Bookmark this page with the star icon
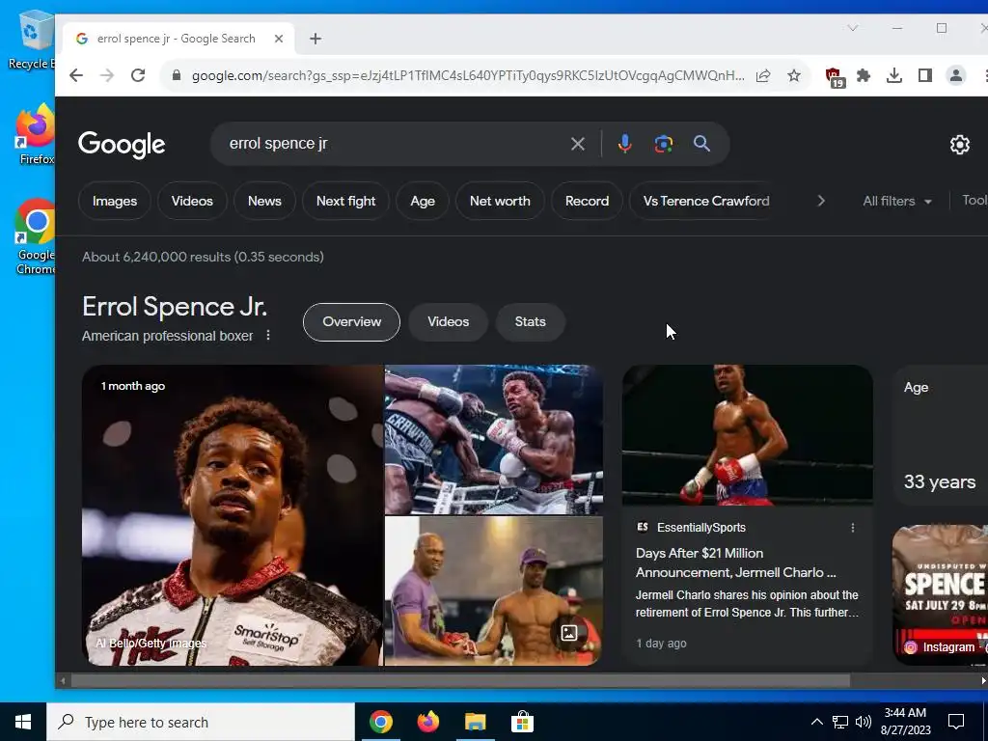The image size is (988, 741). tap(794, 75)
